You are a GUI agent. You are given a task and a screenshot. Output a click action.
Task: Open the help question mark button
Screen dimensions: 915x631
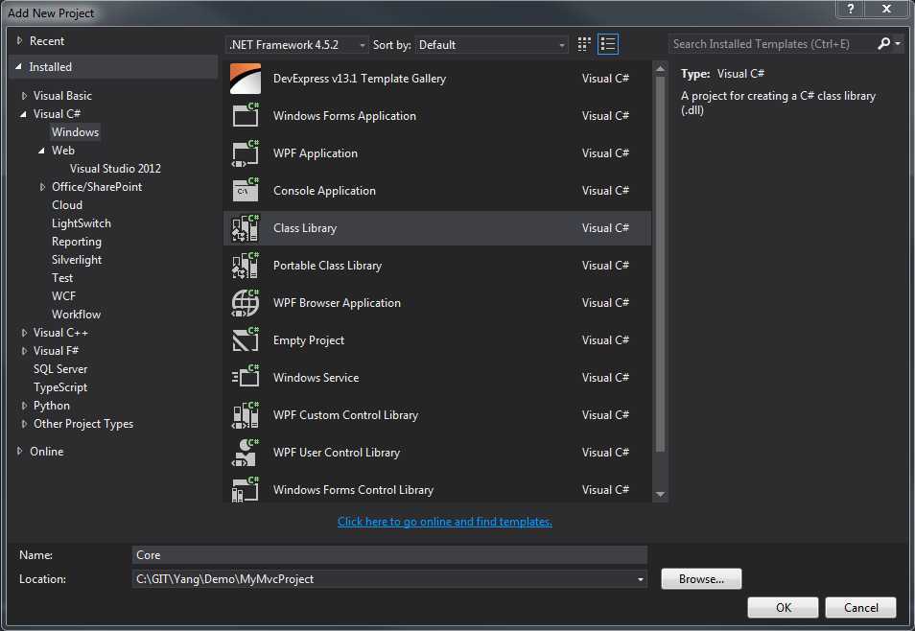pos(851,9)
